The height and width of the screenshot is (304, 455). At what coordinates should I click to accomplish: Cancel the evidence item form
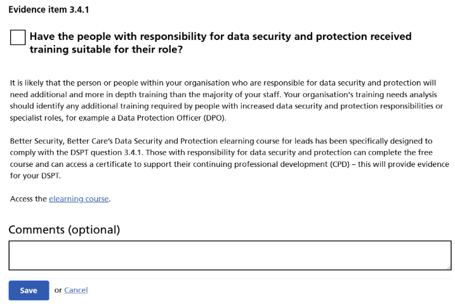(x=76, y=290)
